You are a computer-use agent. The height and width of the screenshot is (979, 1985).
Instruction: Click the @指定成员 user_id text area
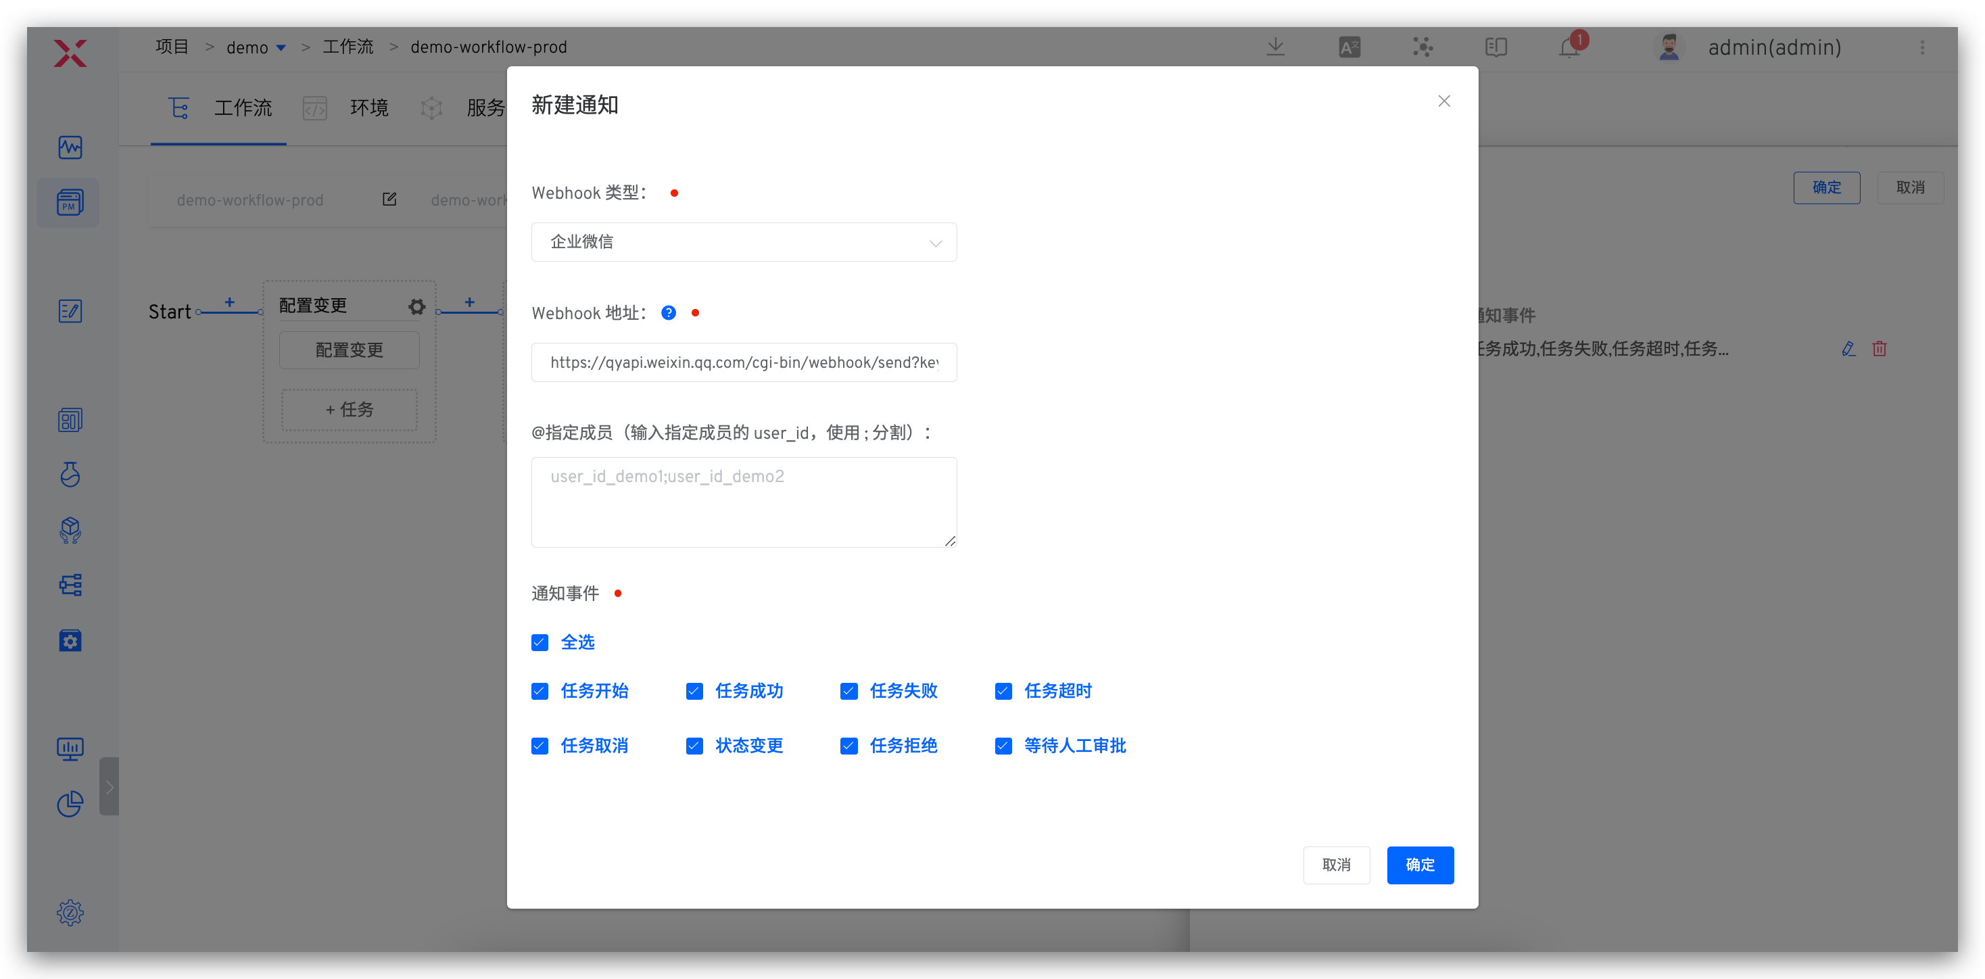click(744, 502)
